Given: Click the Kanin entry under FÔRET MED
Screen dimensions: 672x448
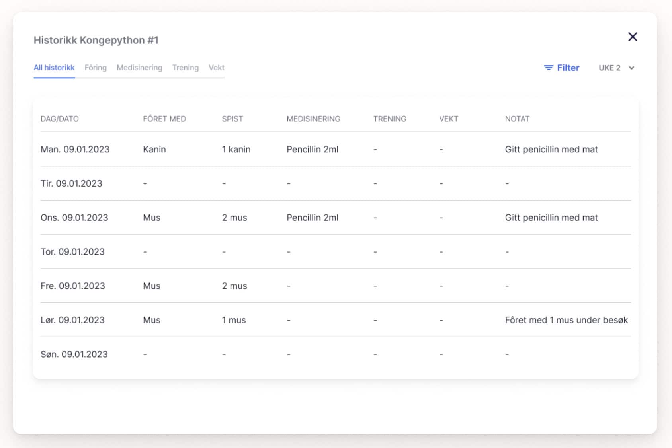Looking at the screenshot, I should click(x=154, y=149).
